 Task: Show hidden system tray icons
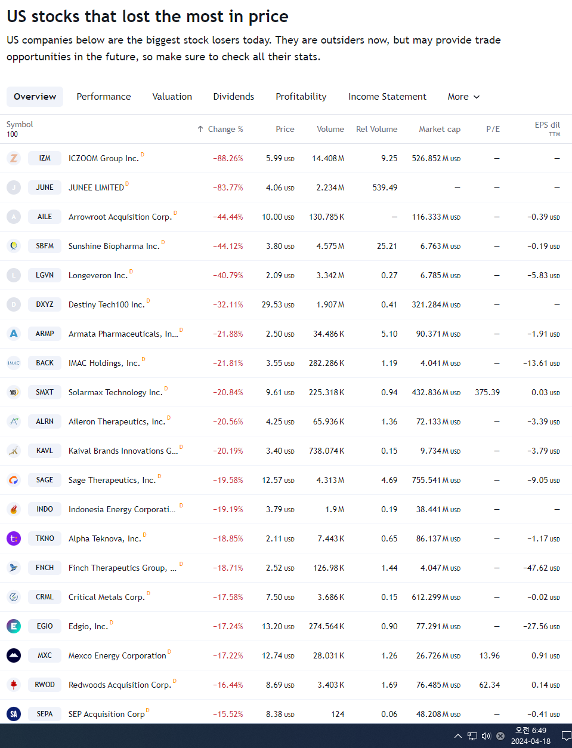(457, 736)
